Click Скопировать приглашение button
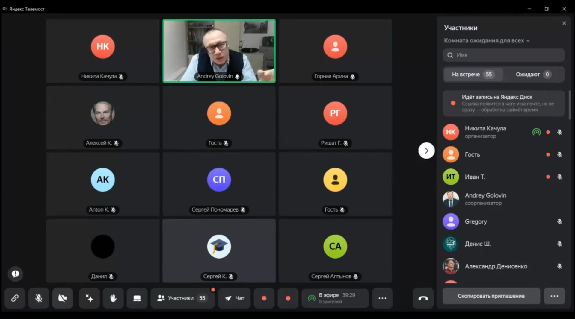The image size is (575, 319). tap(491, 296)
